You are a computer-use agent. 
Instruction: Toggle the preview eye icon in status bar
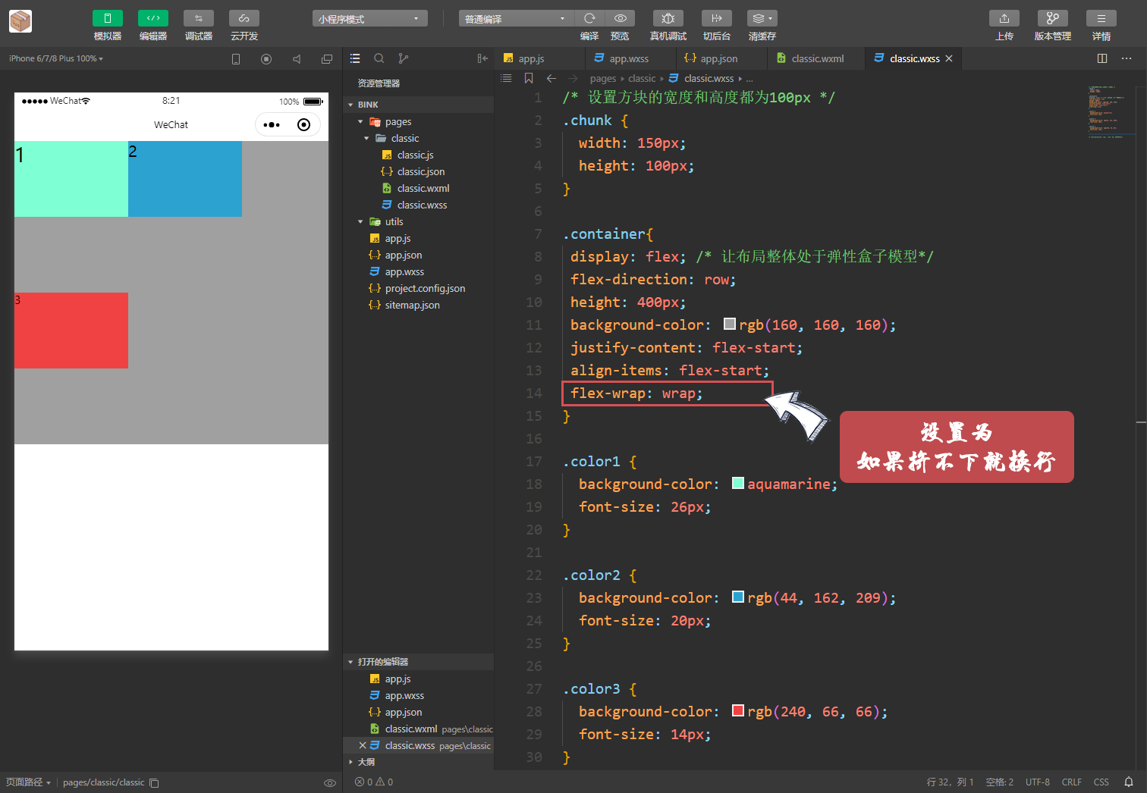point(330,782)
